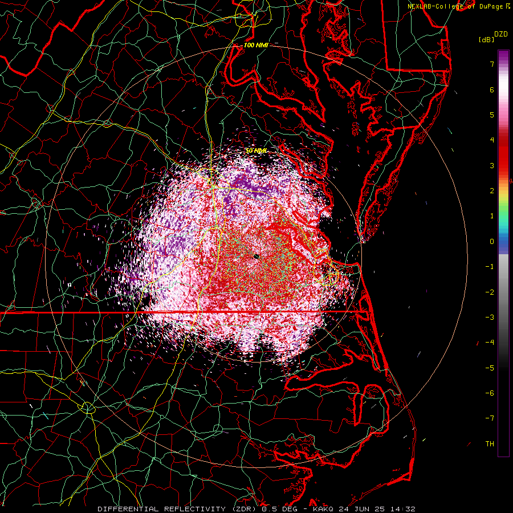Click the 2 value on the color scale
513x513 pixels.
(x=492, y=191)
